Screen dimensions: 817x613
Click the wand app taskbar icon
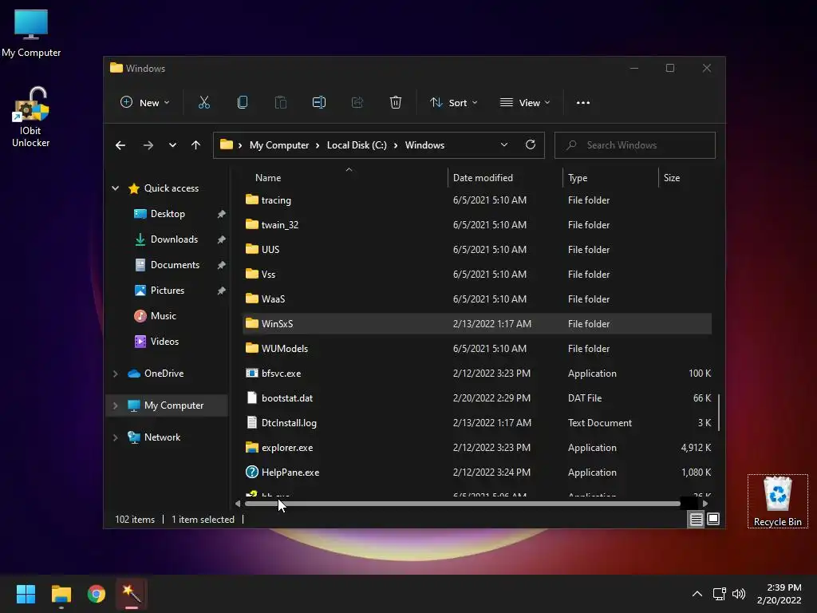(x=132, y=594)
